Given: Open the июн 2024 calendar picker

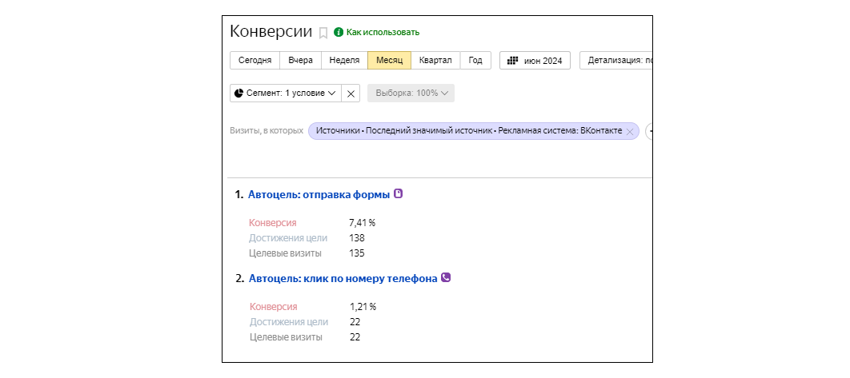Looking at the screenshot, I should 535,61.
